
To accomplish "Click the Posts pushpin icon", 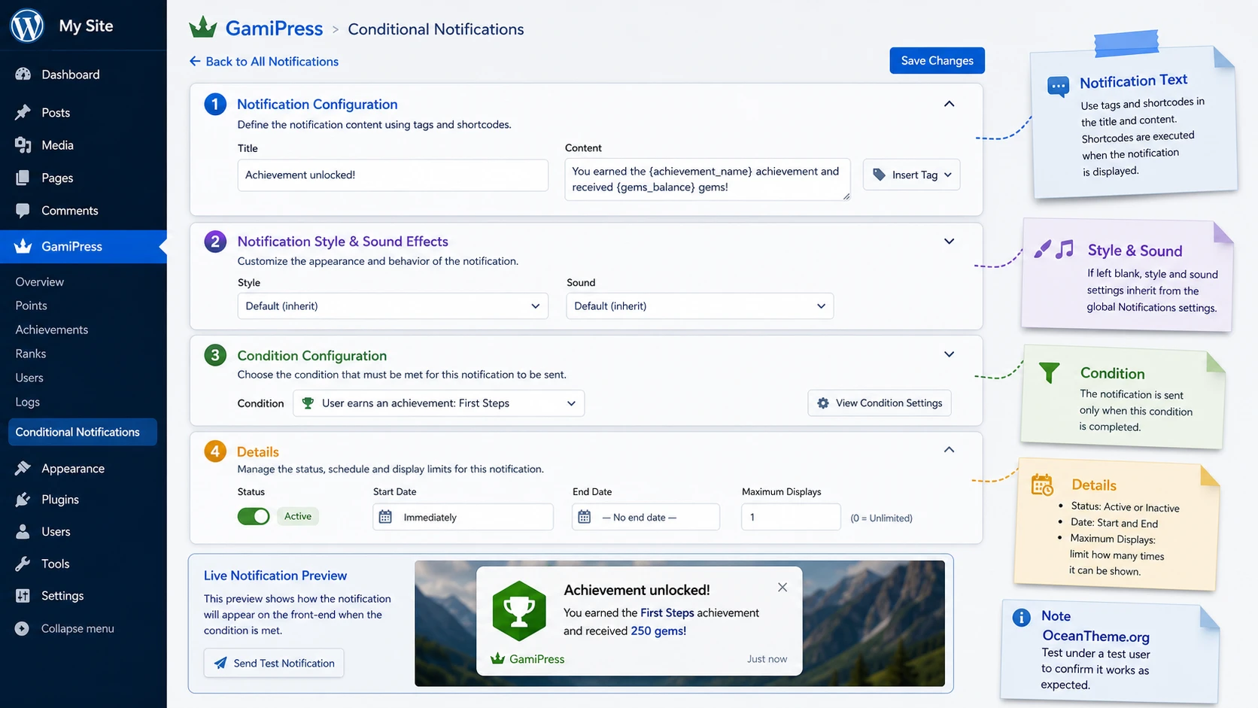I will click(23, 112).
